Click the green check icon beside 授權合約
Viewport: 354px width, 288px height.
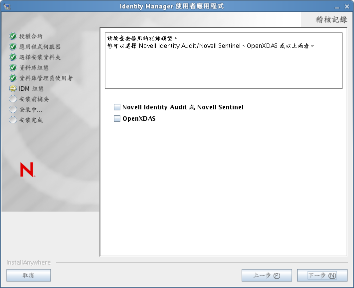[x=13, y=36]
